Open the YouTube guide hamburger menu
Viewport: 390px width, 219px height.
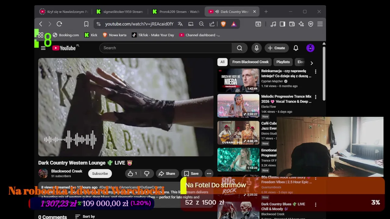click(43, 48)
